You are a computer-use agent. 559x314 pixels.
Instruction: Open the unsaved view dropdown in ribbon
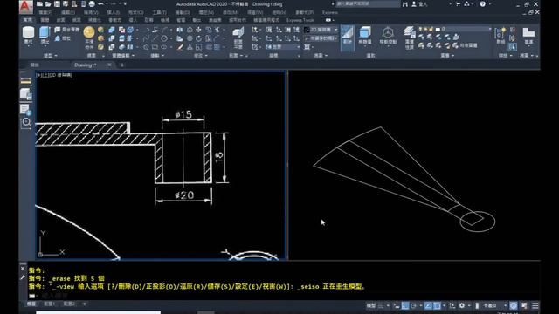[321, 38]
